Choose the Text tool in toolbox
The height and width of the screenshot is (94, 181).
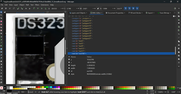(1, 46)
